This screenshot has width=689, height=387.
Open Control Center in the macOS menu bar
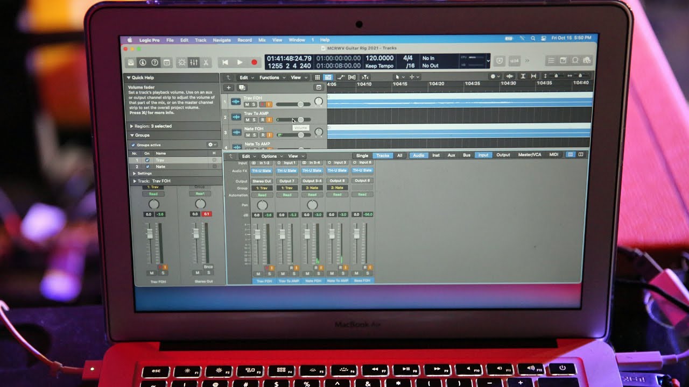pos(543,39)
